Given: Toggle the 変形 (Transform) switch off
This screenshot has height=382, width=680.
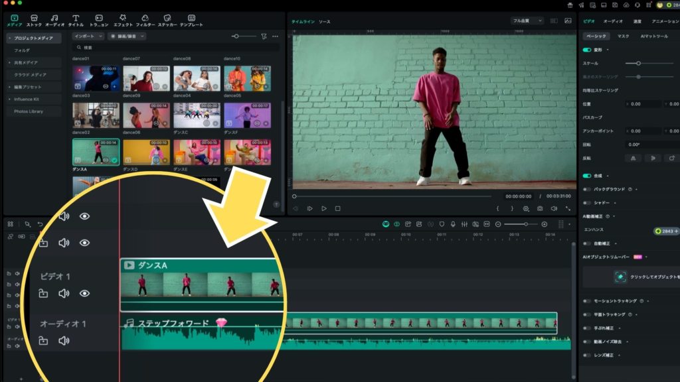Looking at the screenshot, I should point(587,50).
